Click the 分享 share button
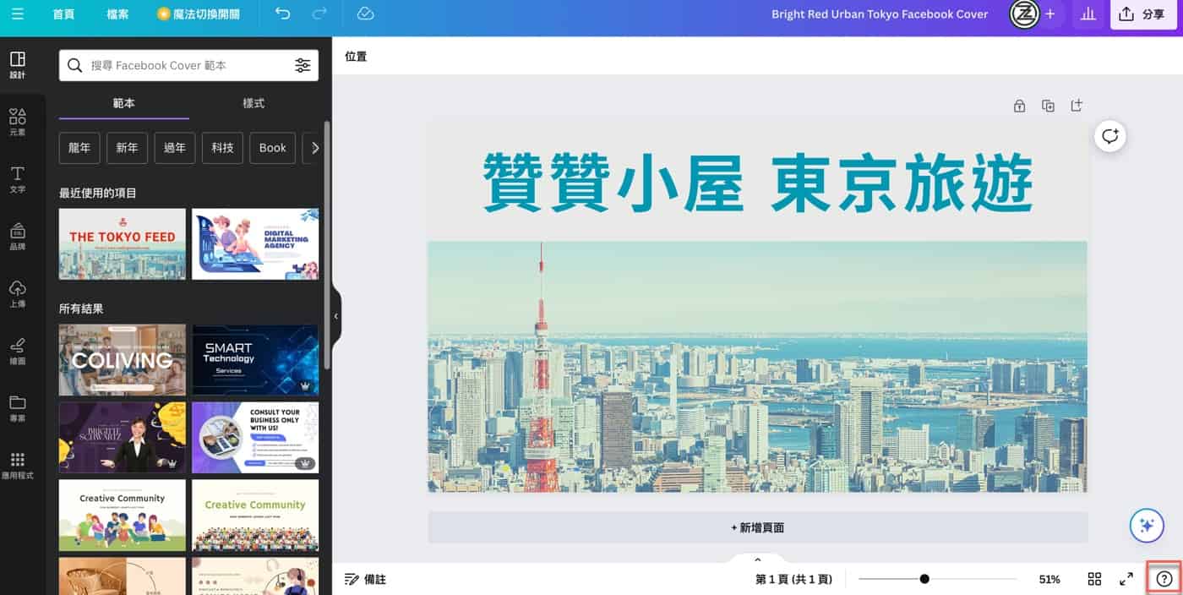The height and width of the screenshot is (595, 1183). pos(1143,14)
